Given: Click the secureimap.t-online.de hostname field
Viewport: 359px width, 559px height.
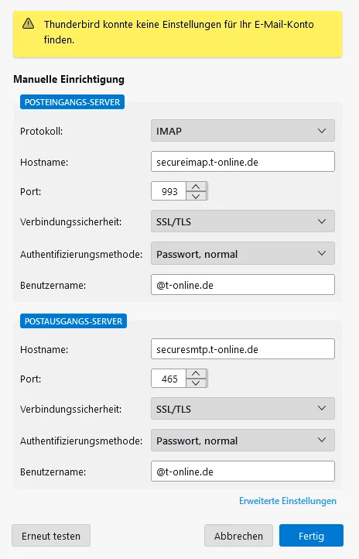Looking at the screenshot, I should (x=243, y=162).
